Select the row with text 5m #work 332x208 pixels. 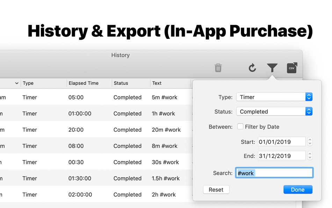(x=96, y=97)
